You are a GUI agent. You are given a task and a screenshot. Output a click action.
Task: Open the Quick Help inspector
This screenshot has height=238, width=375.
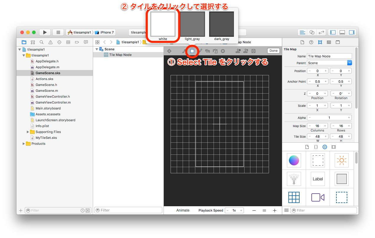[x=311, y=42]
